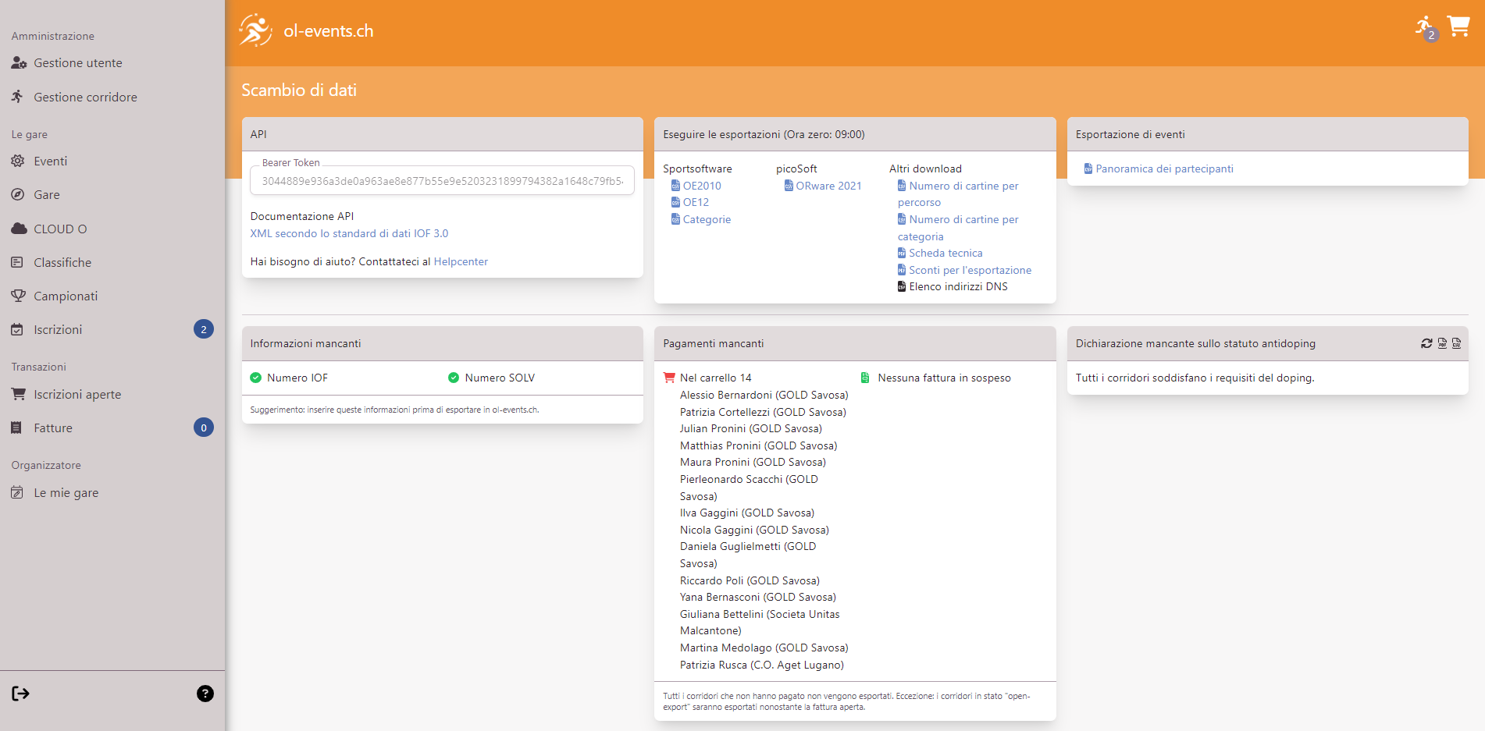Click the file icon next to OE2010
Viewport: 1485px width, 731px height.
[x=675, y=186]
